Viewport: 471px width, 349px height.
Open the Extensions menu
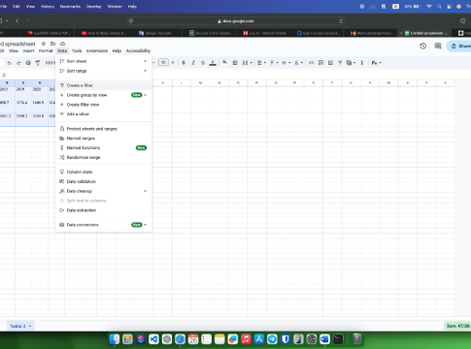coord(97,50)
